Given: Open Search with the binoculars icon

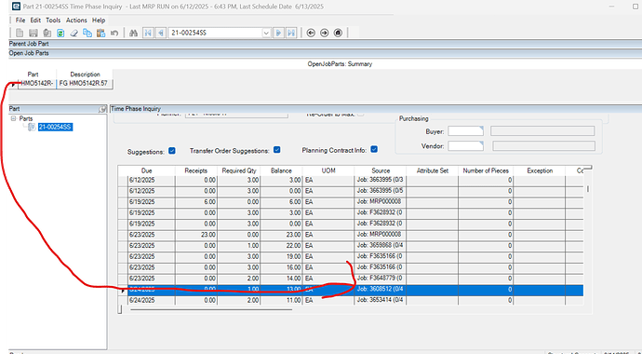Looking at the screenshot, I should (x=133, y=33).
